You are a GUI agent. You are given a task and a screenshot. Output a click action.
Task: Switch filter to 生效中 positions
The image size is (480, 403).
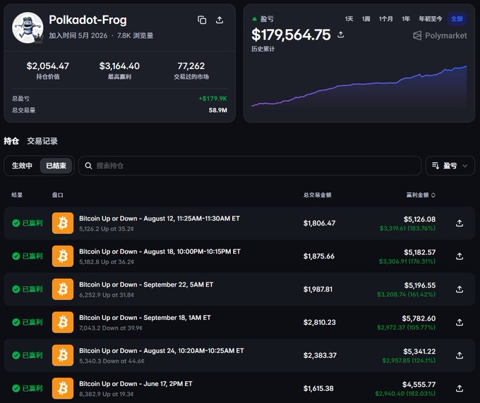coord(22,166)
